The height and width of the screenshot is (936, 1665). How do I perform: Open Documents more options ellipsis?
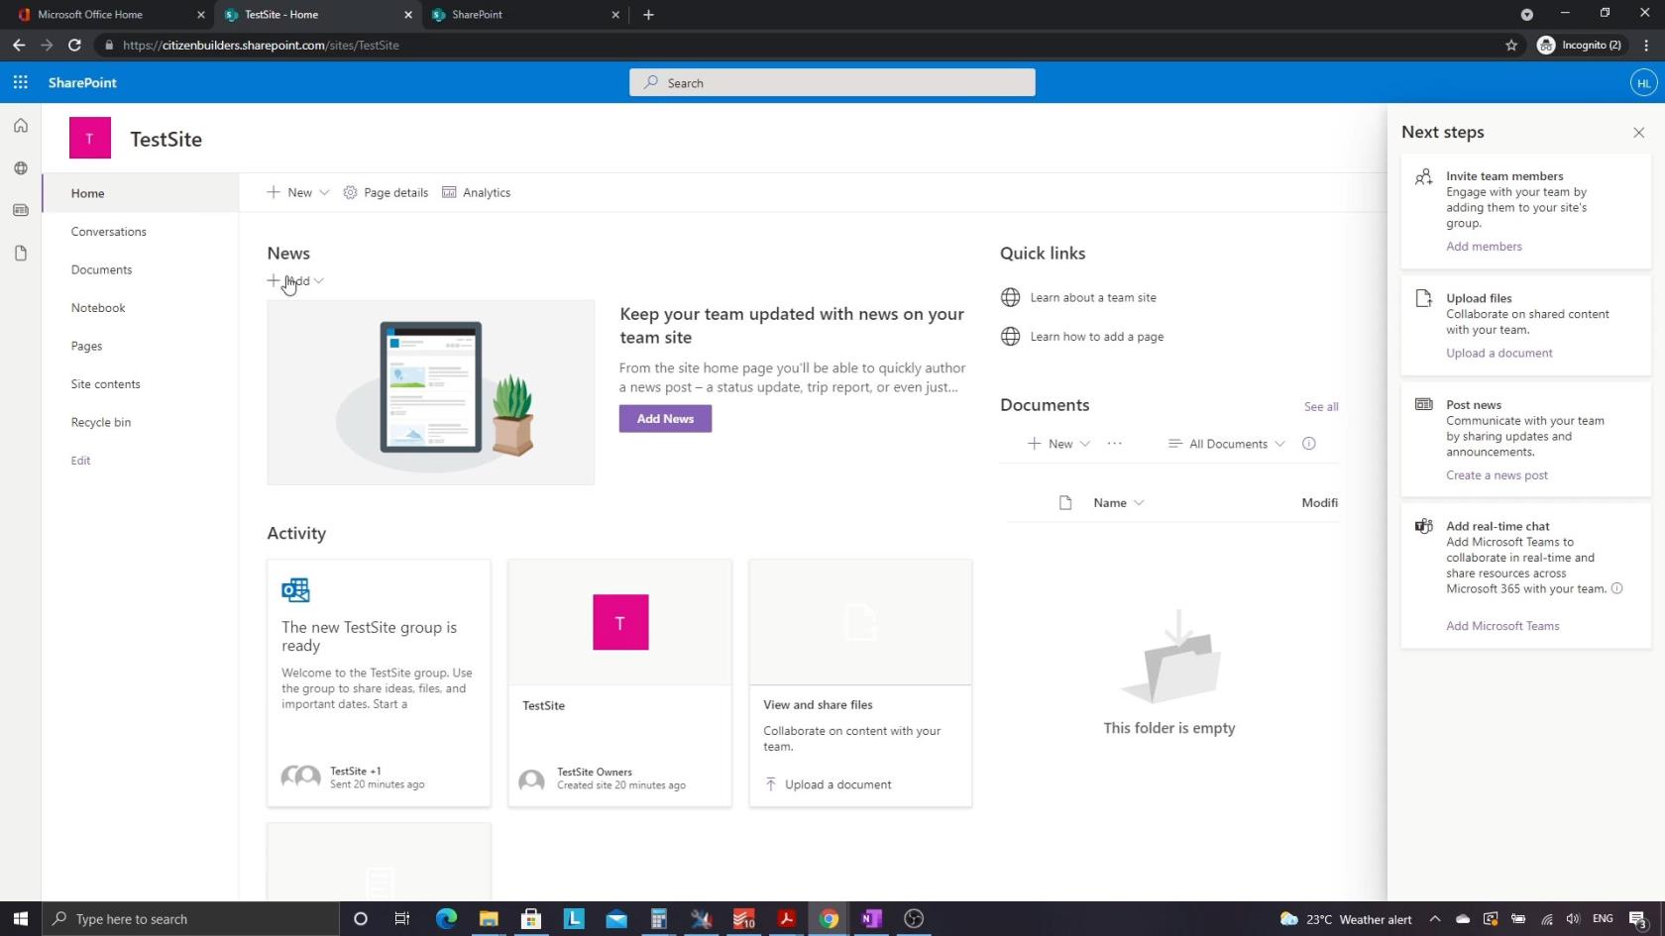(x=1114, y=444)
